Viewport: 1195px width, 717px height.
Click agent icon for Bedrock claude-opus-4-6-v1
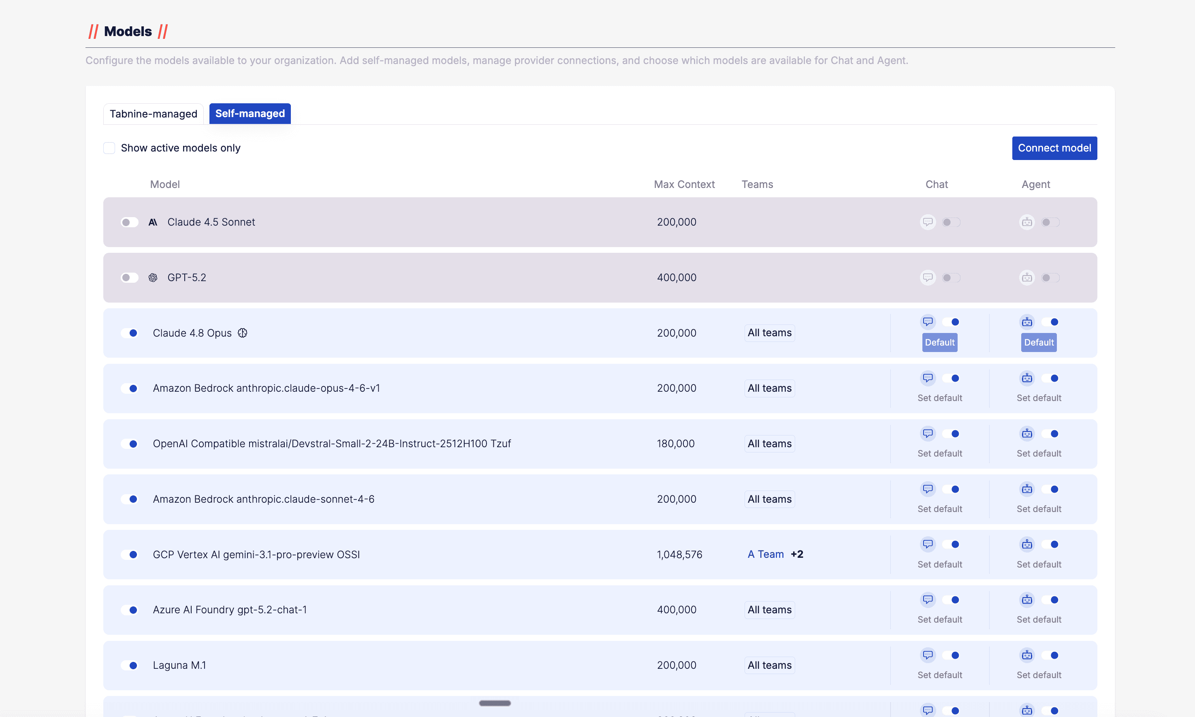pyautogui.click(x=1027, y=378)
